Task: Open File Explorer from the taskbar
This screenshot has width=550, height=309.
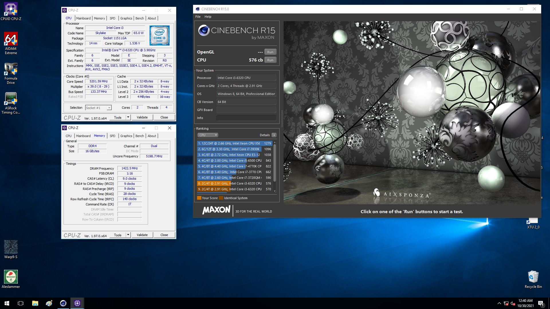Action: click(35, 303)
